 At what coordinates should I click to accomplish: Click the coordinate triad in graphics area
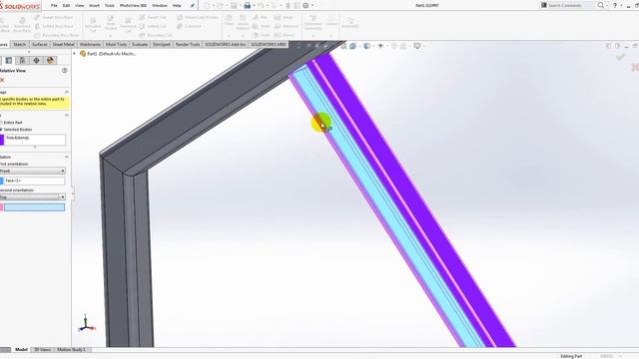87,323
